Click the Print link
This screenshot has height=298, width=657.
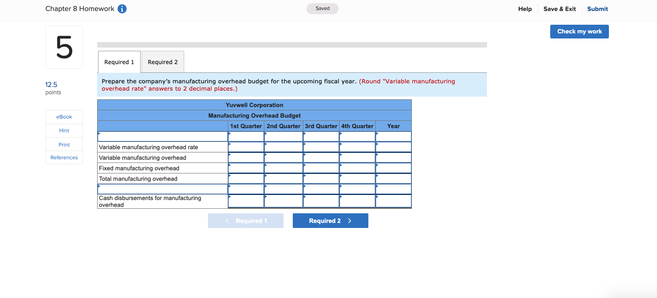64,144
